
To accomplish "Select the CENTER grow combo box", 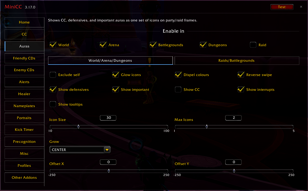I will 80,150.
